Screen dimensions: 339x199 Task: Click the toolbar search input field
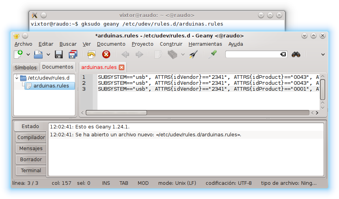(x=253, y=54)
